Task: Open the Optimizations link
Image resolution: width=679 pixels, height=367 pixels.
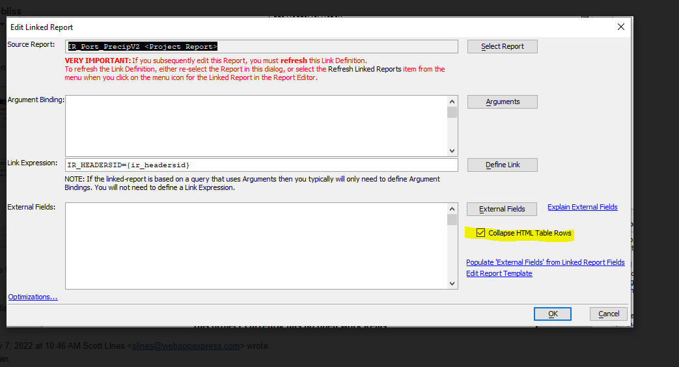Action: pyautogui.click(x=33, y=297)
